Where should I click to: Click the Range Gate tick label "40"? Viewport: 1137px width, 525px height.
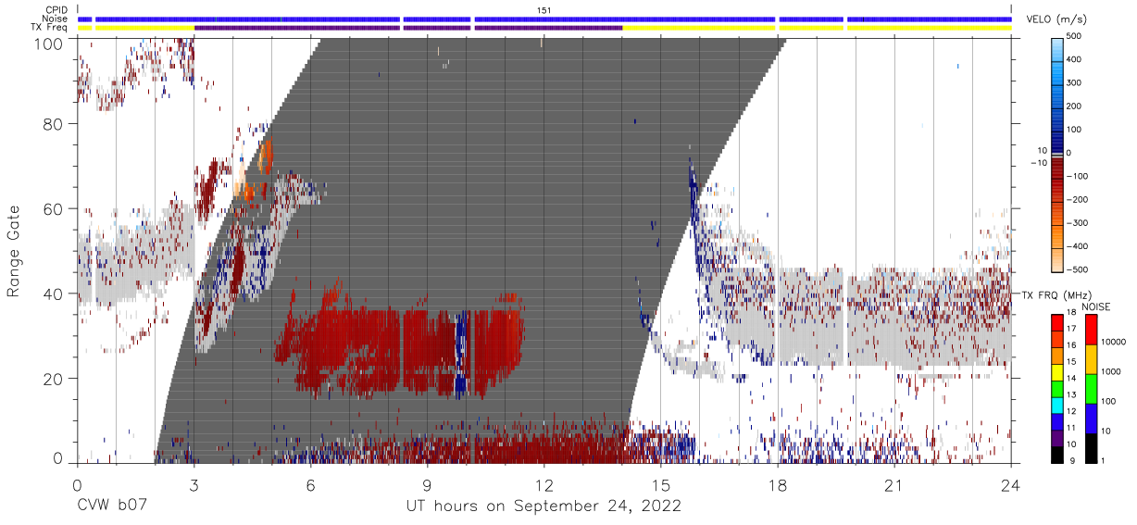pyautogui.click(x=54, y=294)
